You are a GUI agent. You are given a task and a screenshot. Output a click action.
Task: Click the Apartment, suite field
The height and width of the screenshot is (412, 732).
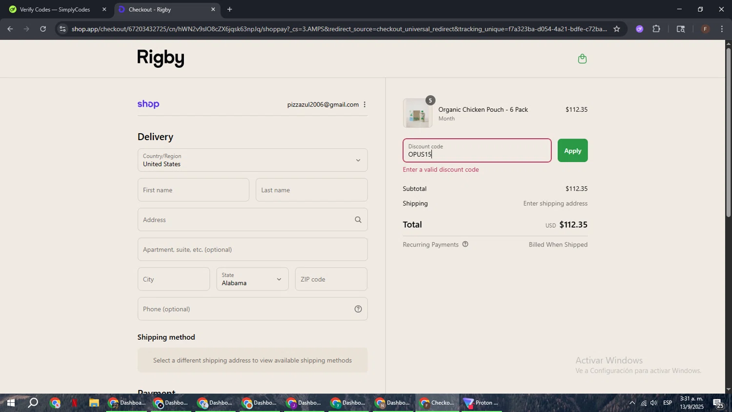[x=252, y=249]
